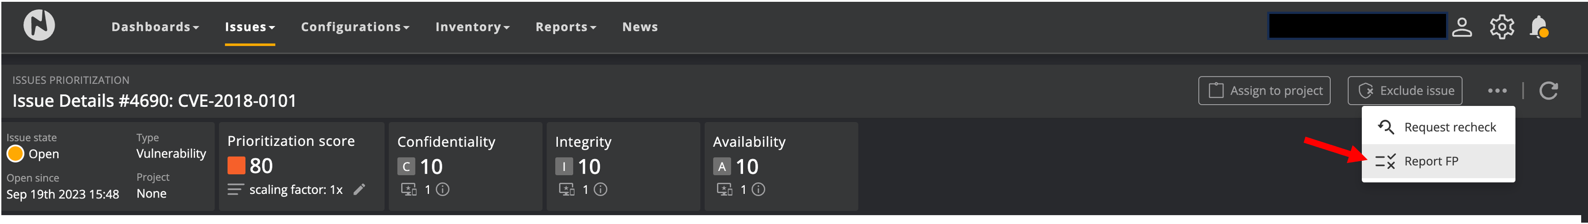This screenshot has width=1588, height=224.
Task: Expand the Configurations dropdown menu
Action: tap(355, 27)
